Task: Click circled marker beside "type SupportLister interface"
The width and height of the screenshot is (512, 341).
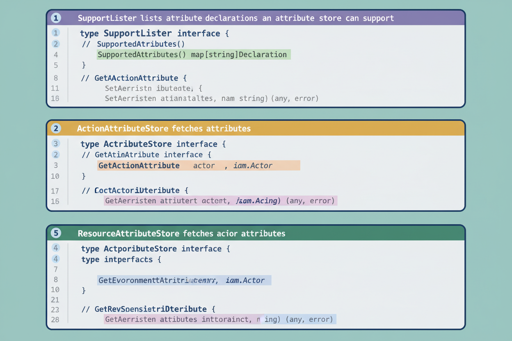Action: coord(56,33)
